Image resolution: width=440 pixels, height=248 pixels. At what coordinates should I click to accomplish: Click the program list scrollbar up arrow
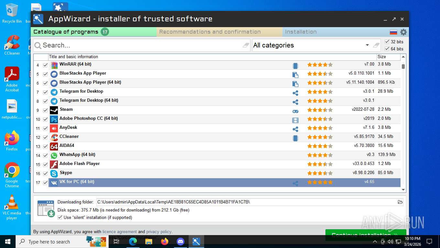(x=403, y=57)
